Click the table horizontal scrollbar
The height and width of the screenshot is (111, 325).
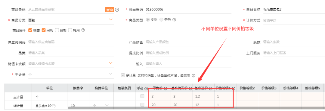[x=196, y=108]
